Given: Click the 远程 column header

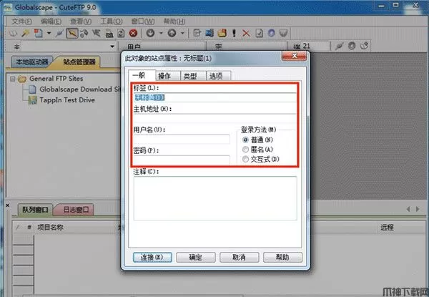Looking at the screenshot, I should 387,227.
